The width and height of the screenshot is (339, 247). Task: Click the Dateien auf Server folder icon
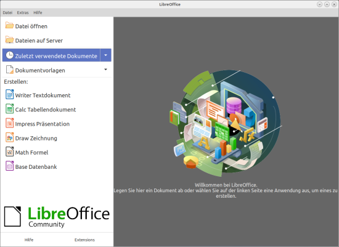(9, 39)
